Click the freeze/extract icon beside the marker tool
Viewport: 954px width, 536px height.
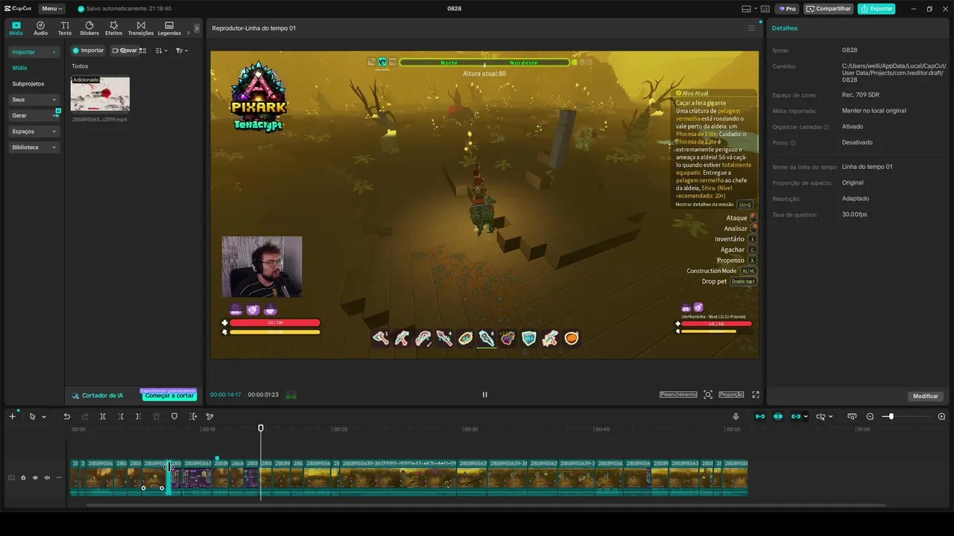point(193,416)
